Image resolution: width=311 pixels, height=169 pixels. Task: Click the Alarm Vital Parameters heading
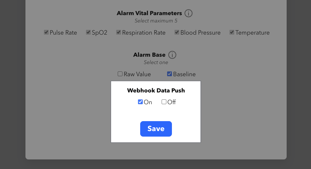[x=149, y=13]
